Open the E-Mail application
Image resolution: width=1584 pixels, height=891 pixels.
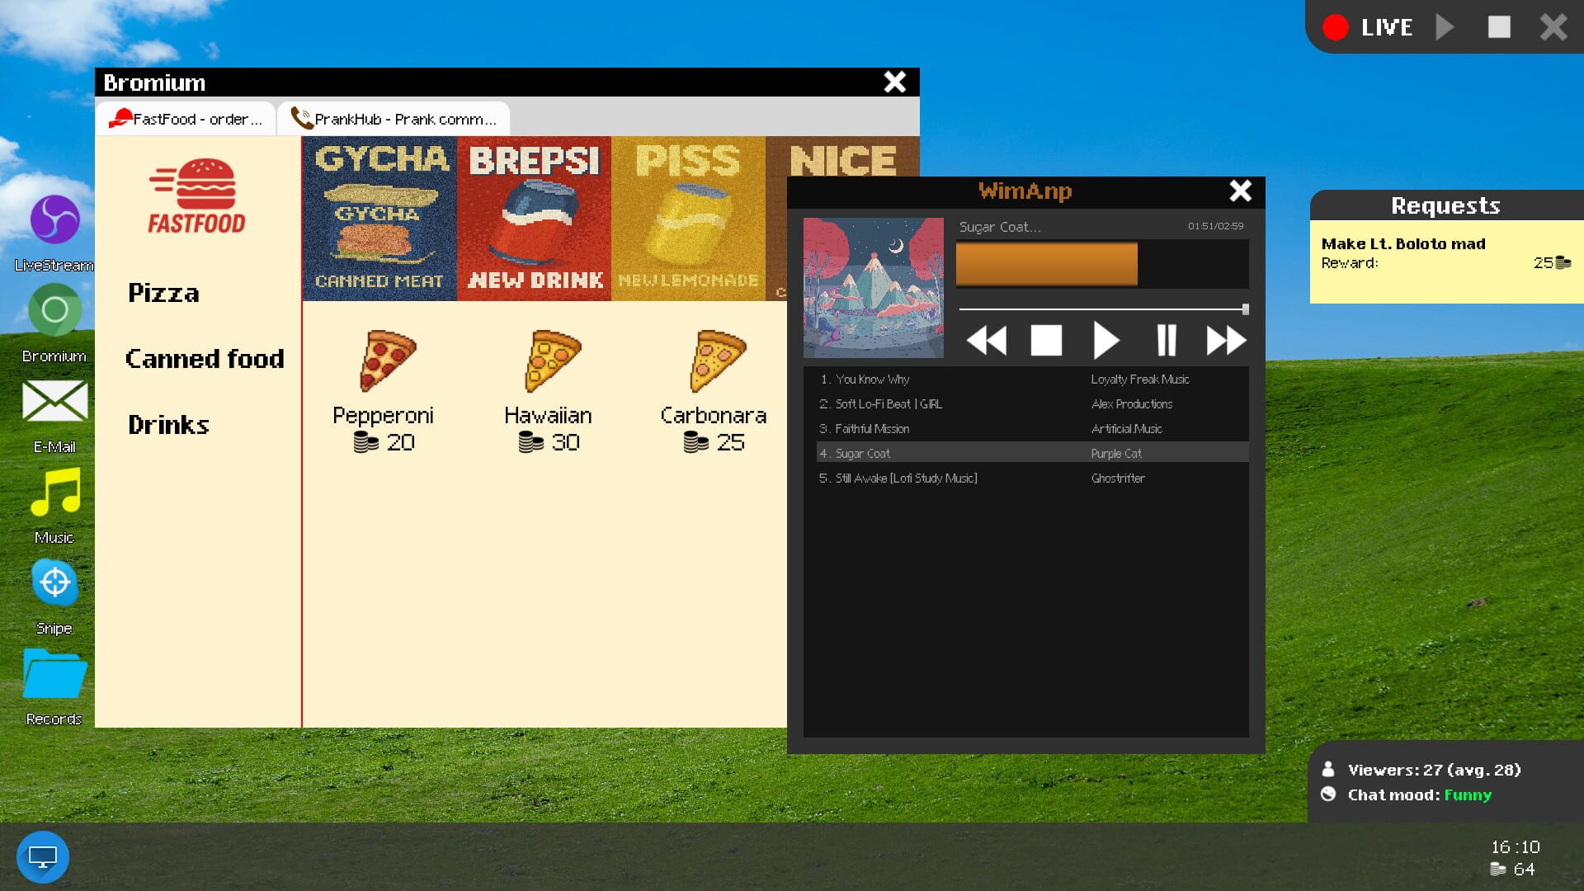click(54, 403)
